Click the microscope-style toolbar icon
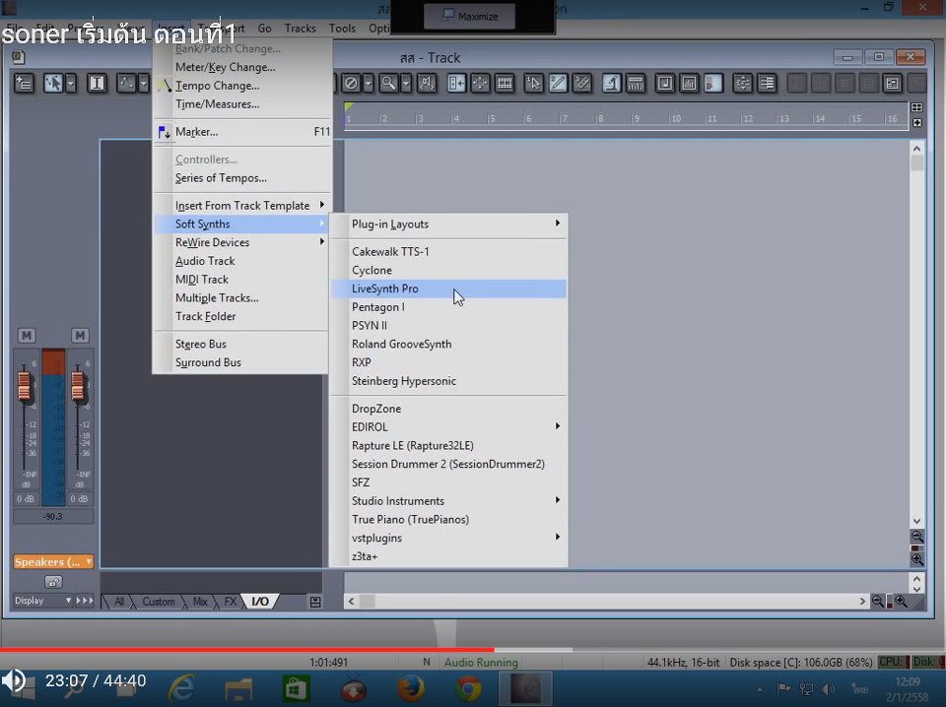The image size is (946, 707). coord(611,83)
